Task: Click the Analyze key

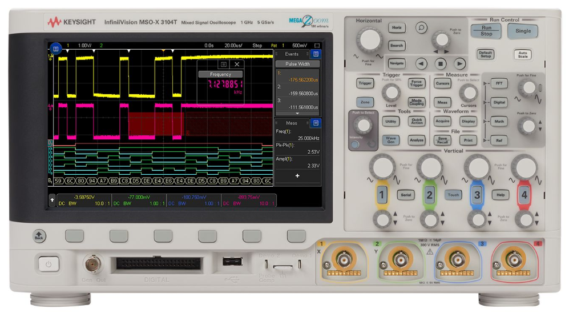Action: pos(417,140)
